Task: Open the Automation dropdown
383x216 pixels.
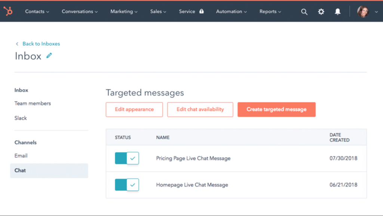Action: pos(231,12)
